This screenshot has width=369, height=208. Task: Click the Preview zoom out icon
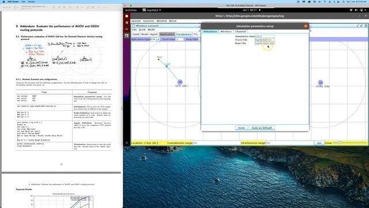tap(59, 8)
